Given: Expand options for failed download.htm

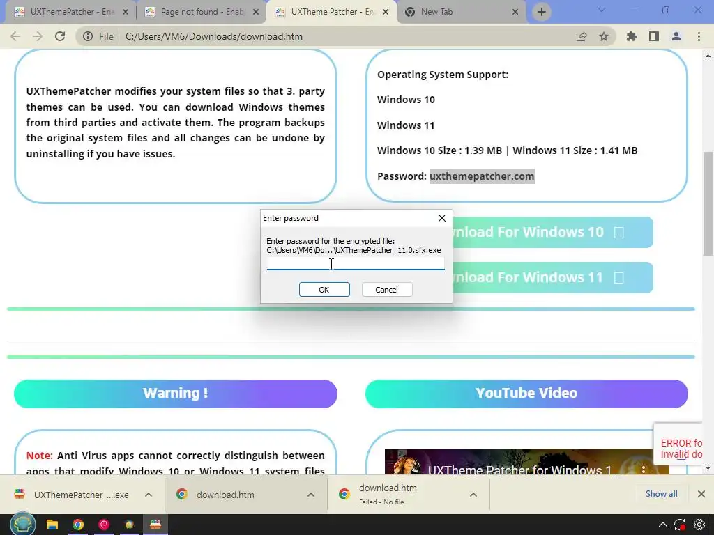Looking at the screenshot, I should (473, 495).
